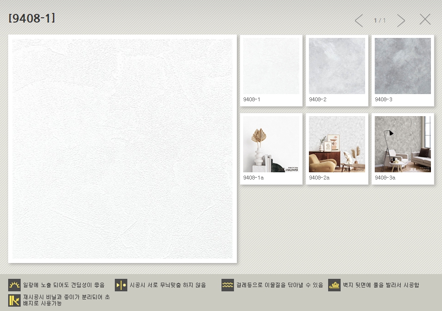Image resolution: width=442 pixels, height=311 pixels.
Task: Click the large wallpaper preview image
Action: pos(123,149)
